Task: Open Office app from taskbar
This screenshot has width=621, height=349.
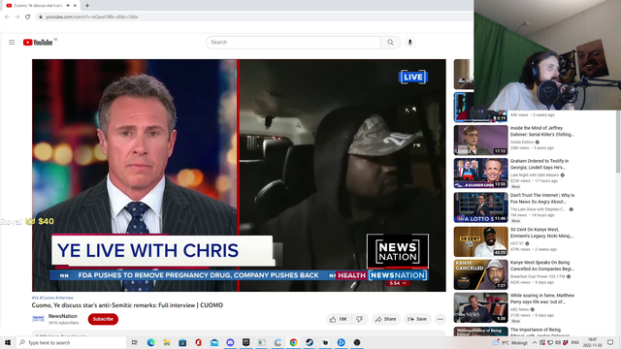Action: (198, 342)
